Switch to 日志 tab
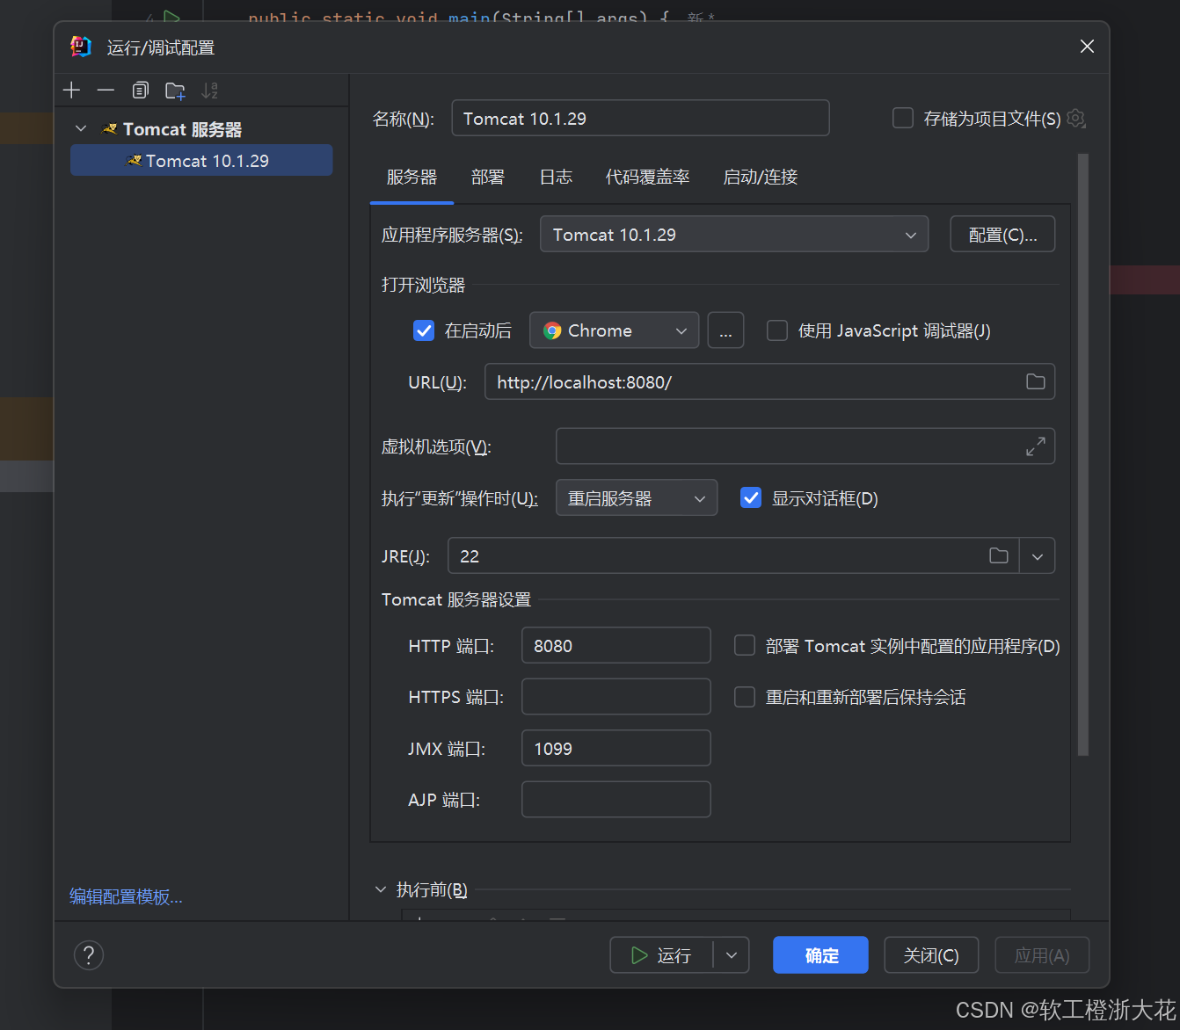 (556, 178)
